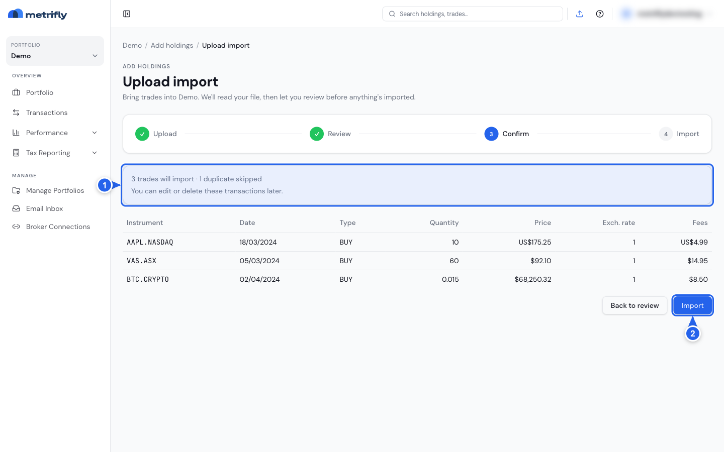724x452 pixels.
Task: Click the green Upload step checkmark
Action: pos(142,134)
